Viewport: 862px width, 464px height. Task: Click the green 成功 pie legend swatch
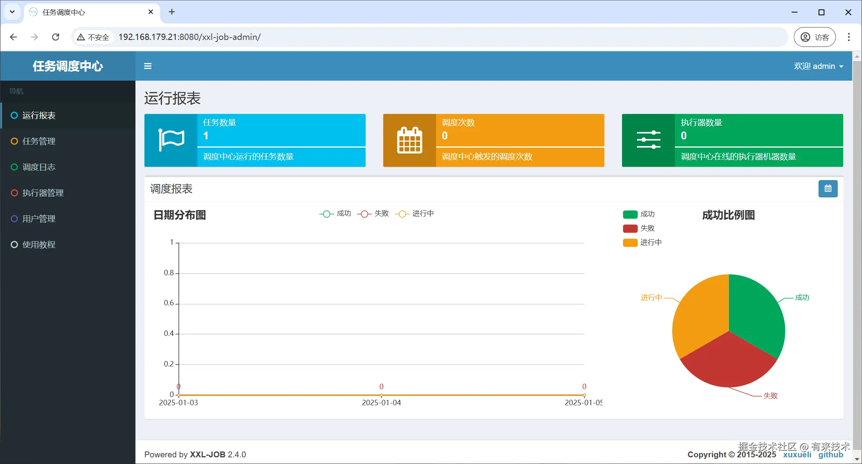(630, 214)
